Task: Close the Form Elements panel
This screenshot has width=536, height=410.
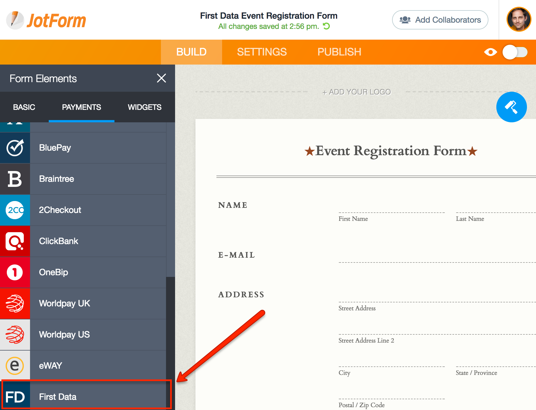Action: click(x=161, y=78)
